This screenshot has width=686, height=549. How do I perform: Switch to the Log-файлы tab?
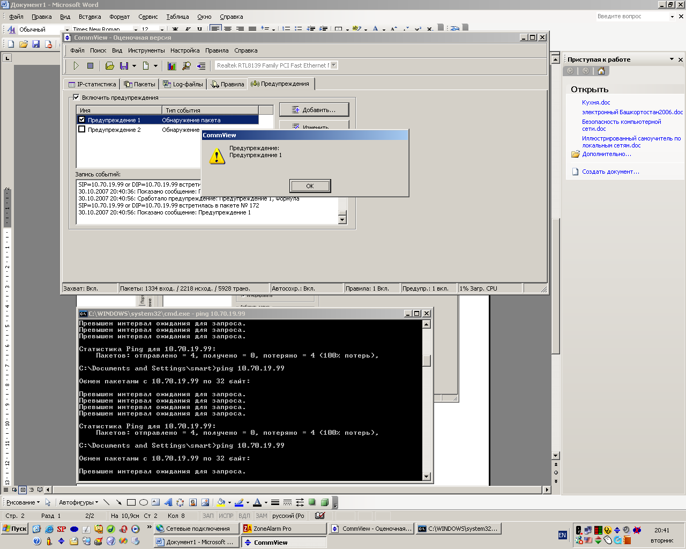tap(183, 84)
